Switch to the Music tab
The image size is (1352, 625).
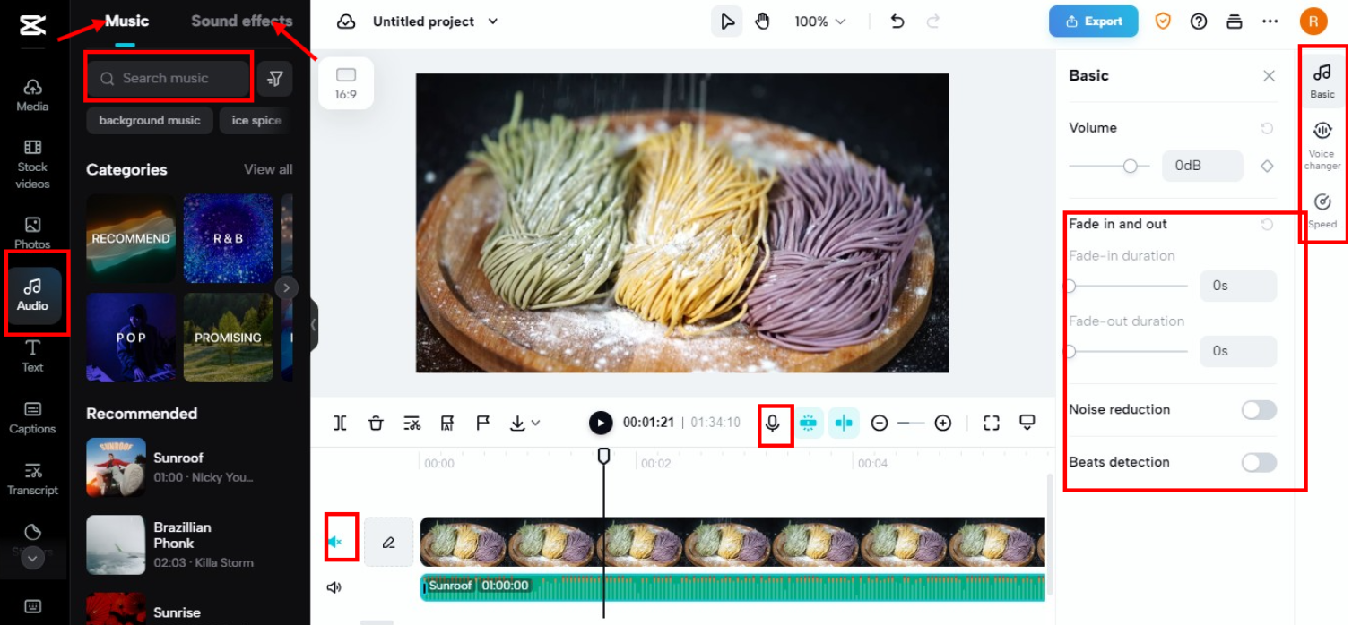tap(126, 20)
